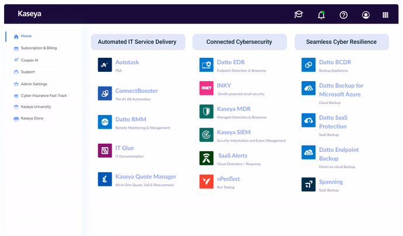Click the Datto RMM product icon

pos(105,122)
